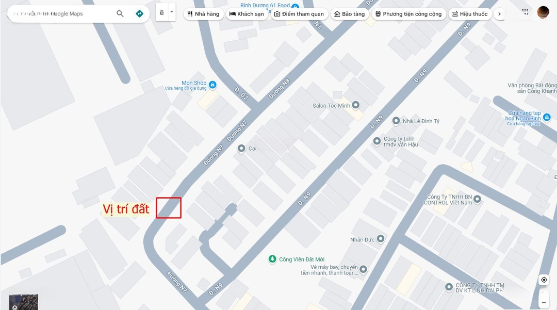Viewport: 557px width, 310px height.
Task: Zoom out with the minus button
Action: pos(544,303)
